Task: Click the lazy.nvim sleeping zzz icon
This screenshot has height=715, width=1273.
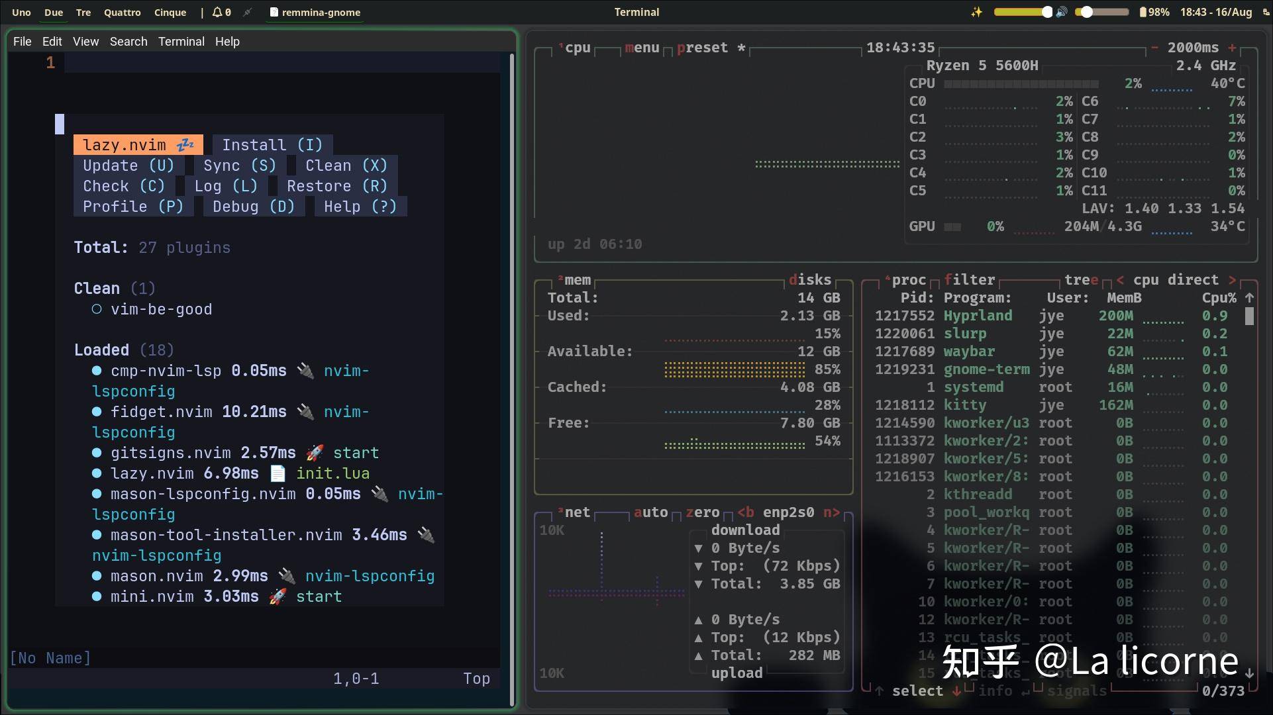Action: pos(185,144)
